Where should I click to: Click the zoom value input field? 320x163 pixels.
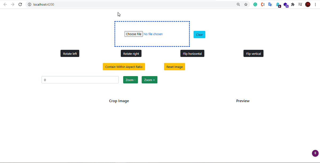(80, 80)
